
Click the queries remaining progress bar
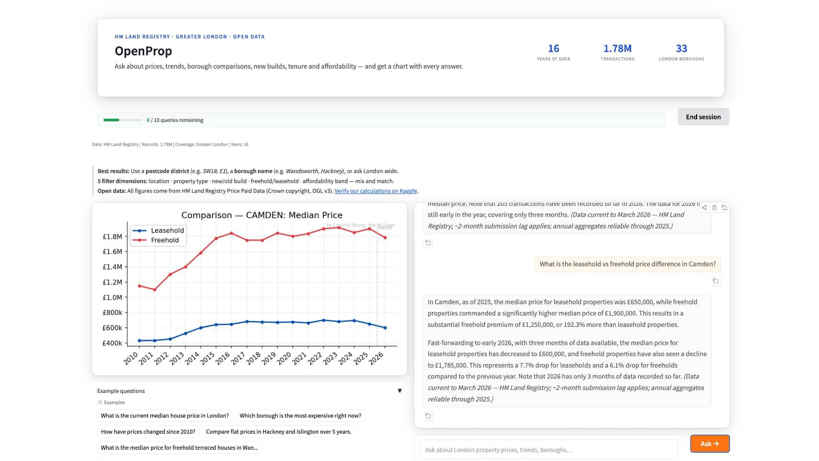(x=123, y=120)
